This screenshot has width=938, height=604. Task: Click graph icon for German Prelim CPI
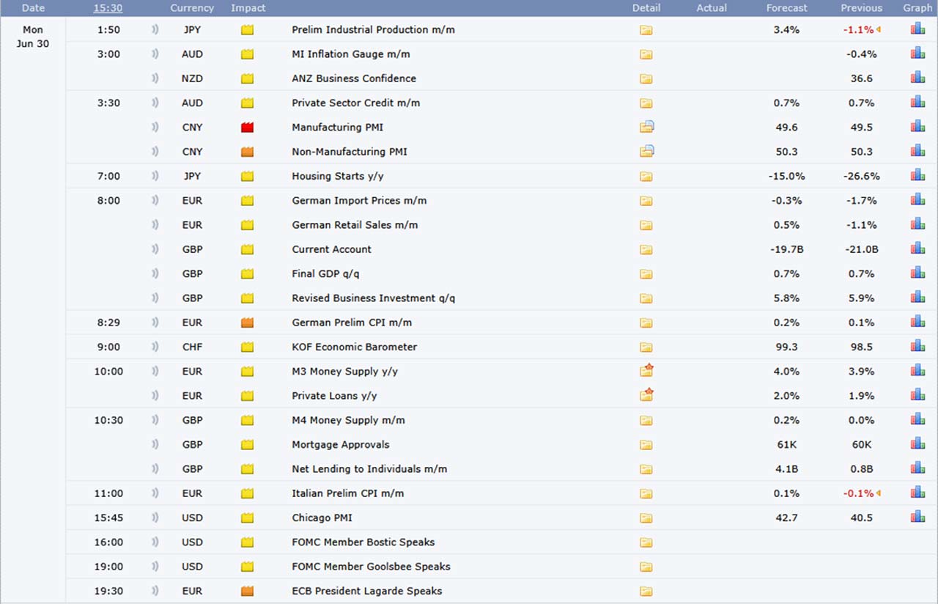pos(917,323)
